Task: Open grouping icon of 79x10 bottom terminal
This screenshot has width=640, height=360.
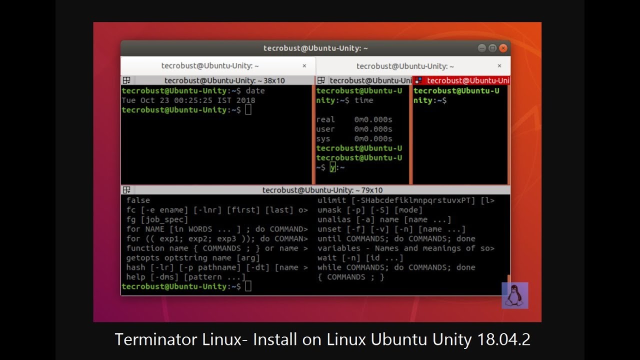Action: pyautogui.click(x=126, y=190)
